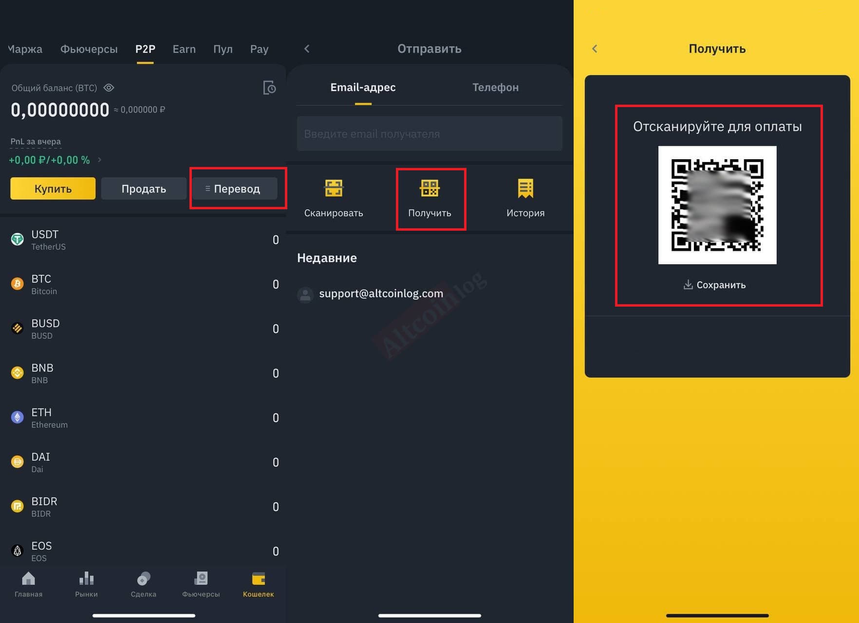Screen dimensions: 859x623
Task: Select the P2P tab
Action: [x=145, y=49]
